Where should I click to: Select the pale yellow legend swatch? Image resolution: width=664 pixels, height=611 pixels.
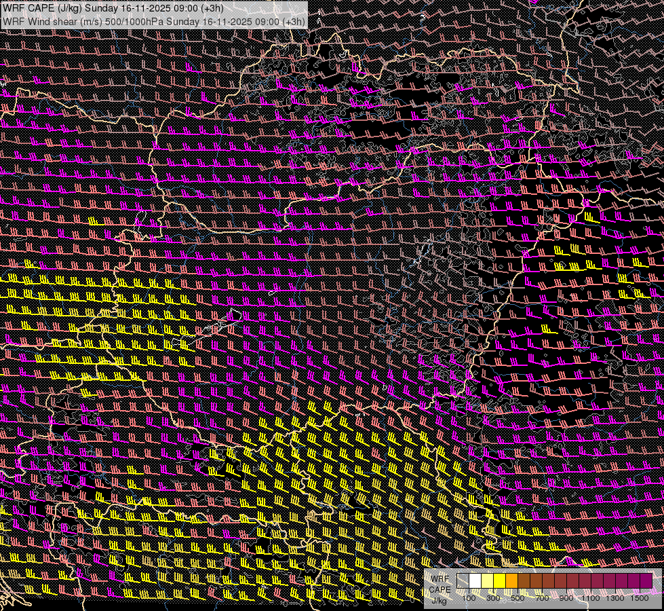coord(488,581)
